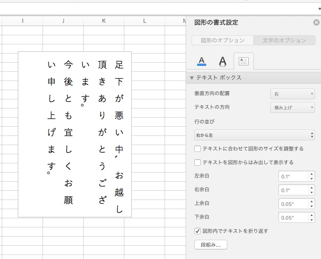Open the テキストの方向 dropdown
321x259 pixels.
293,108
